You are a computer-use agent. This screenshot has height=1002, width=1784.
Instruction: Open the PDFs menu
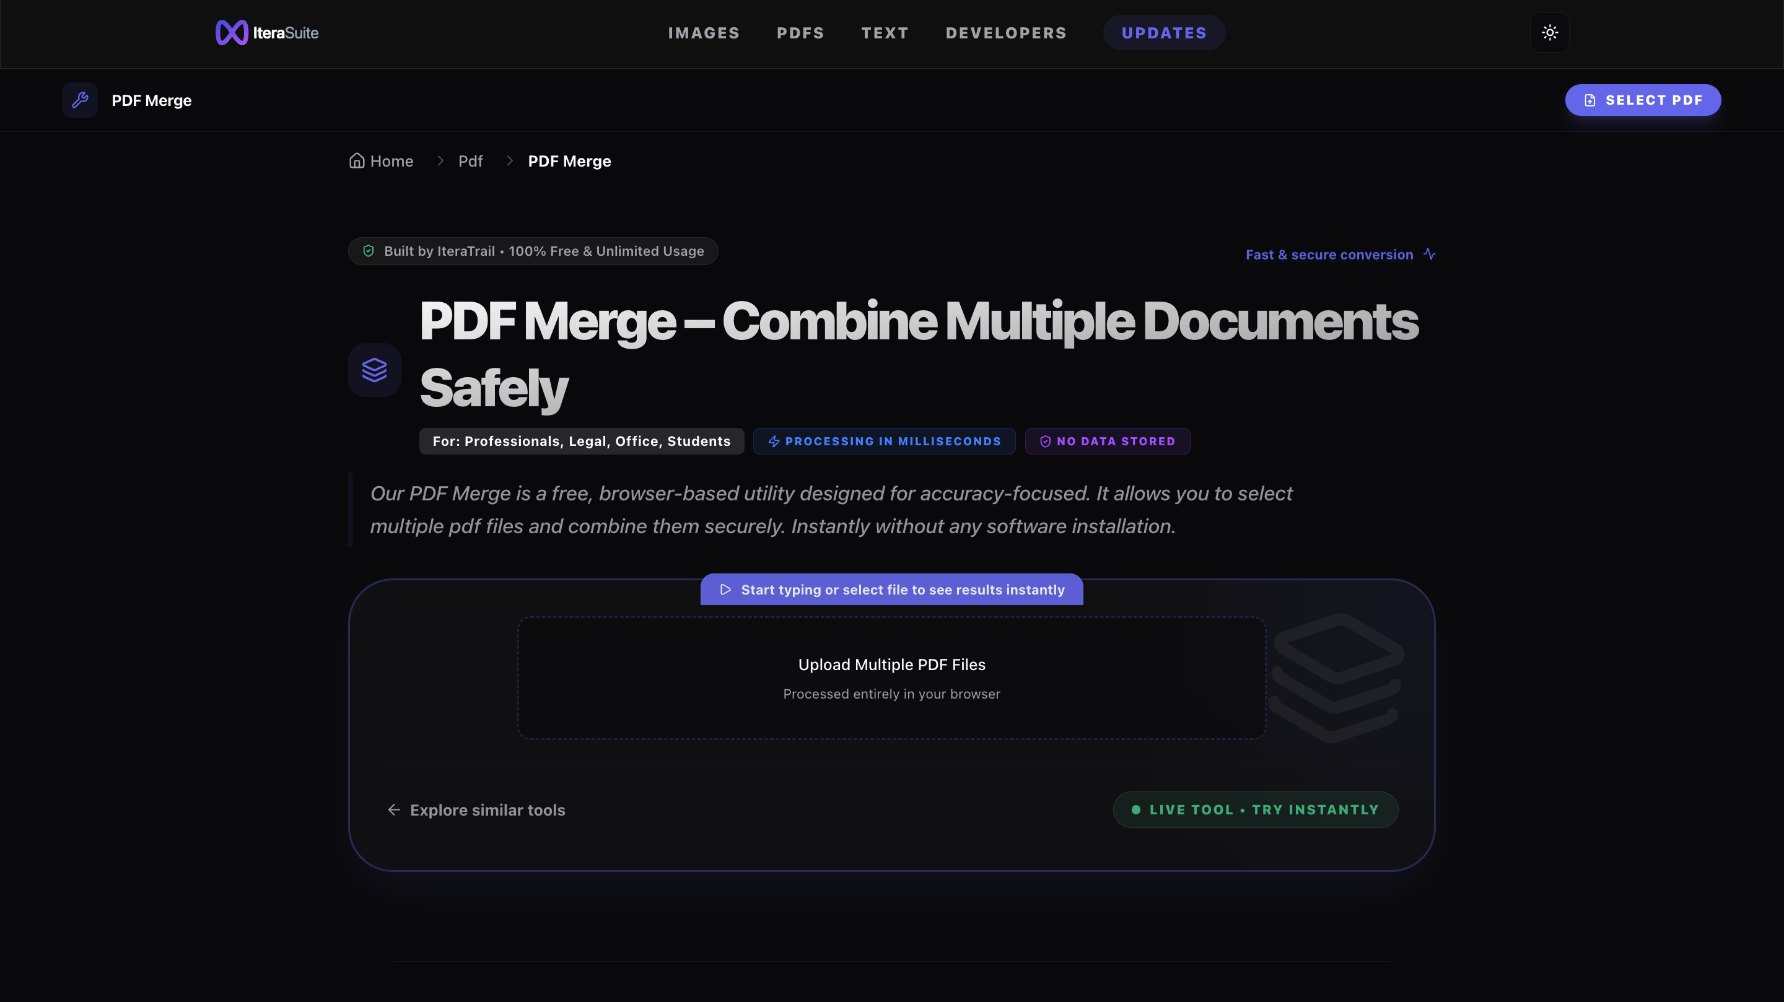(x=800, y=33)
